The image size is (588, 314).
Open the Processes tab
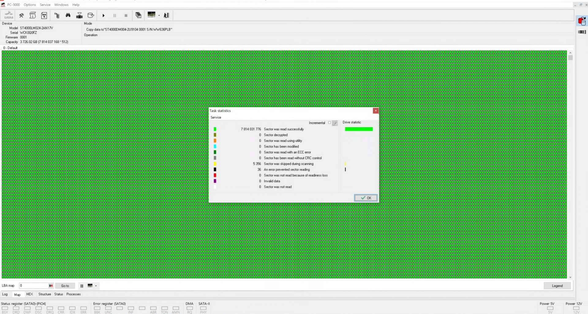pos(73,294)
